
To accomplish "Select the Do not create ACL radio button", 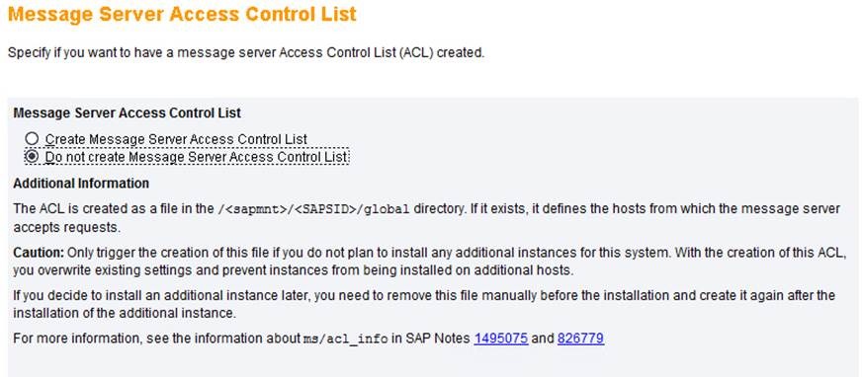I will 32,157.
